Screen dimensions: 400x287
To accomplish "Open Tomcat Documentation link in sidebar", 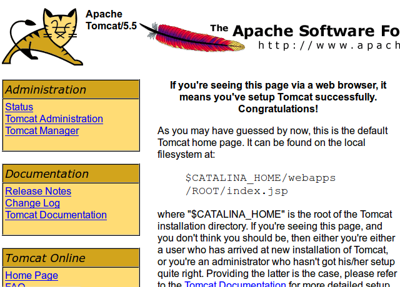I will click(x=56, y=215).
